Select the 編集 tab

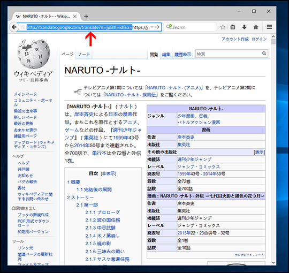pos(166,55)
